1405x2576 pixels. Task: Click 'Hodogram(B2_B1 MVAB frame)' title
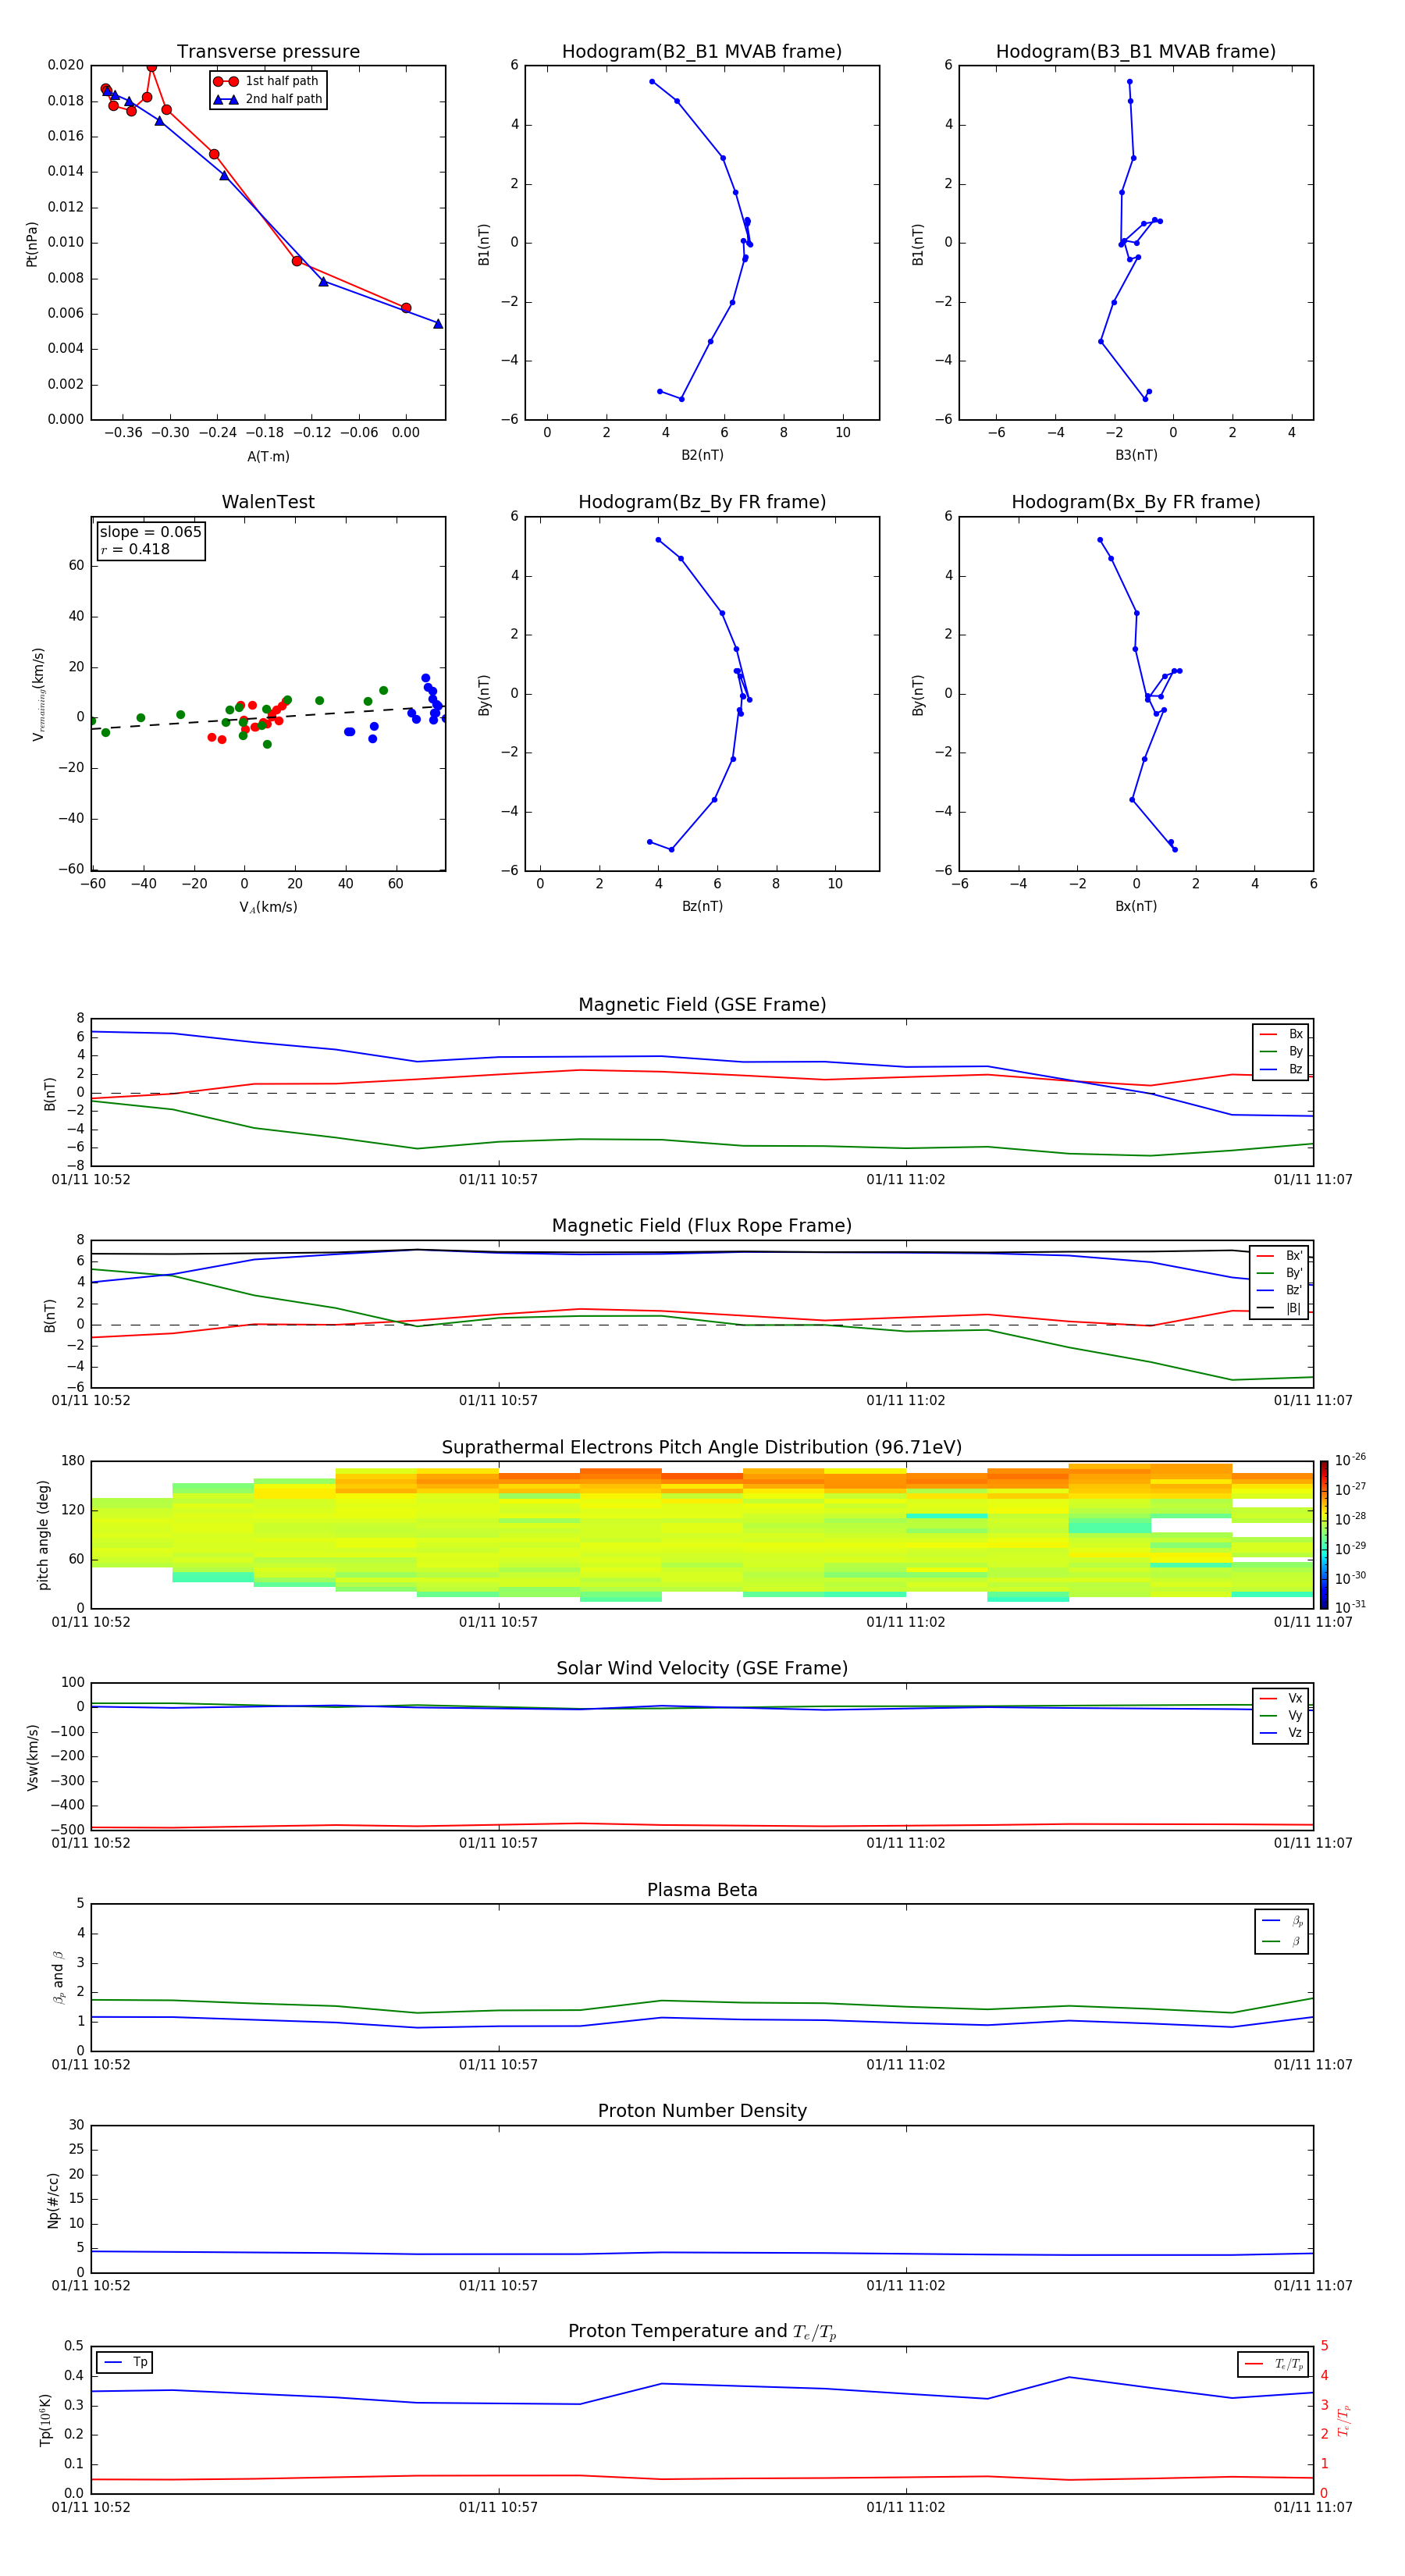click(702, 52)
